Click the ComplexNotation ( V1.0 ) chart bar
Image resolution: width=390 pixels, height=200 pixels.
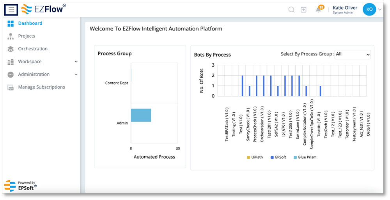(306, 91)
